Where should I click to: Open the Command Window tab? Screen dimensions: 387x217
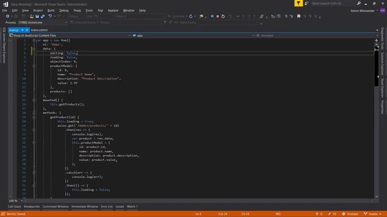point(56,207)
